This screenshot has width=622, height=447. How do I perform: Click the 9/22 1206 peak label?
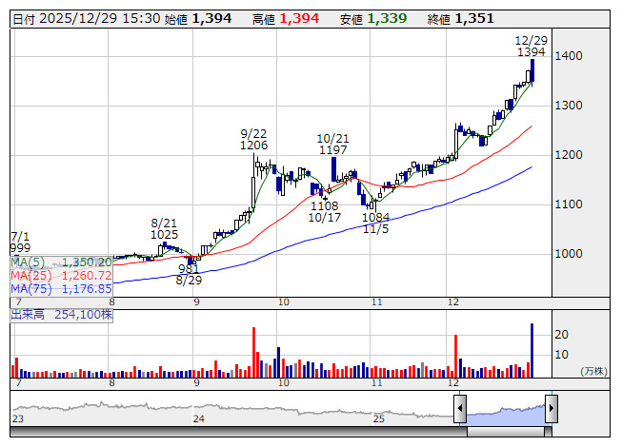[x=253, y=139]
